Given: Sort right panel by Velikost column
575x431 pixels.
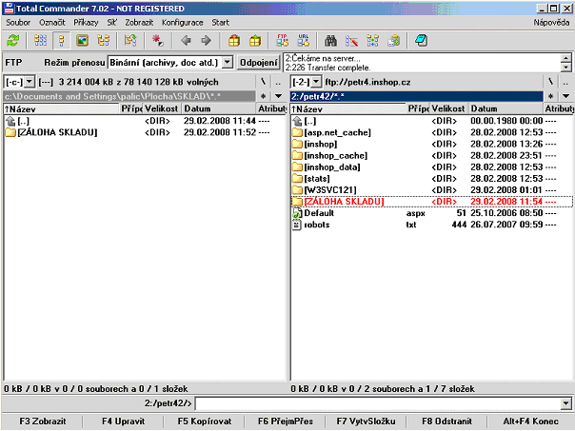Looking at the screenshot, I should point(448,108).
